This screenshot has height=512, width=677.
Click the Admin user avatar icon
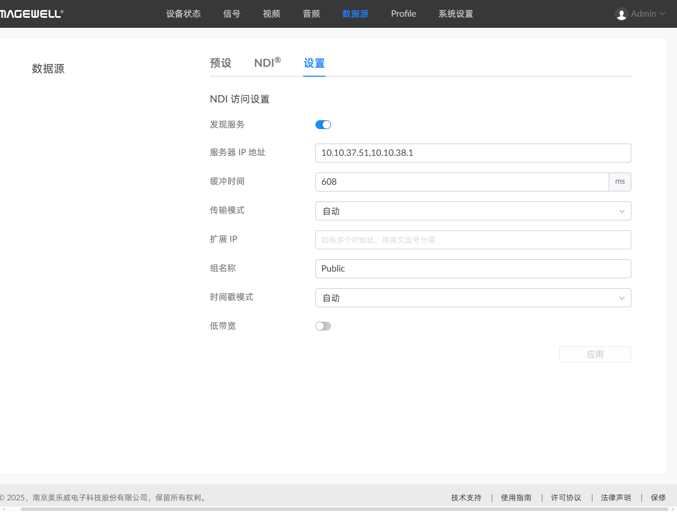click(x=621, y=14)
